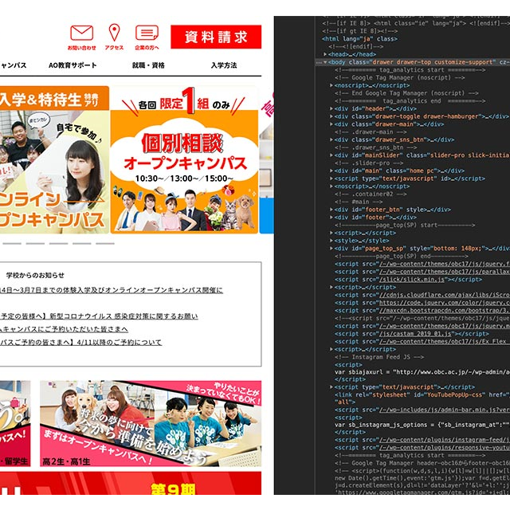510x510 pixels.
Task: Expand the div id="header" node
Action: [331, 108]
